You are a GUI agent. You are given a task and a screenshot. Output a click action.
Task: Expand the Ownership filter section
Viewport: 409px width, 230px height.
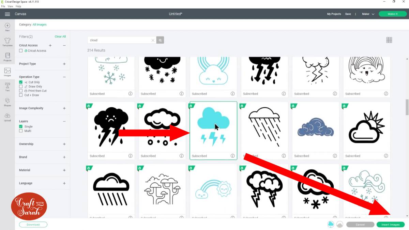(64, 144)
